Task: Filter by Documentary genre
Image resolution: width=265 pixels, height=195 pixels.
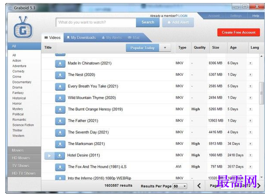Action: coord(22,82)
